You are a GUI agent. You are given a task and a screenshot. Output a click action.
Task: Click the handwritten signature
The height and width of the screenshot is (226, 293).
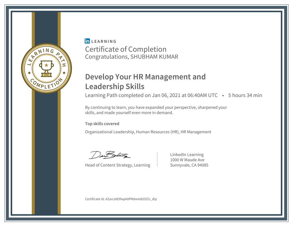[x=110, y=155]
